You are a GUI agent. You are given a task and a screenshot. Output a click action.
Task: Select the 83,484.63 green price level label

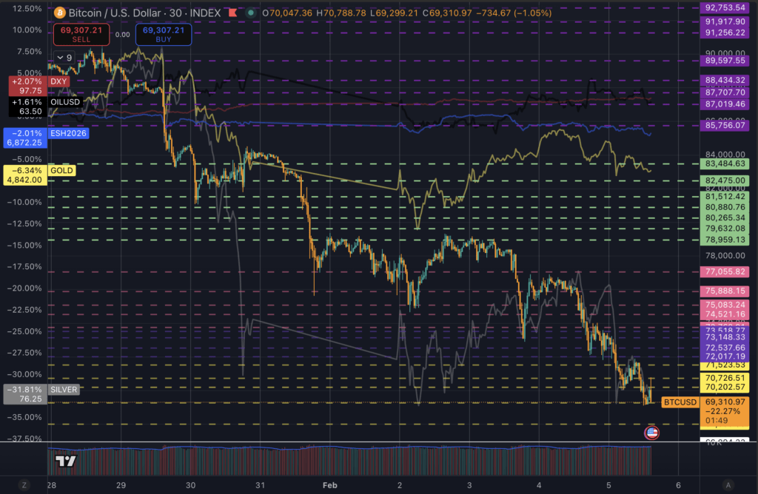click(725, 163)
